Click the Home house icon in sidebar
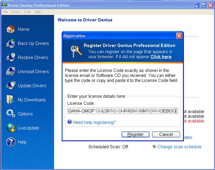The height and width of the screenshot is (170, 215). pyautogui.click(x=10, y=29)
